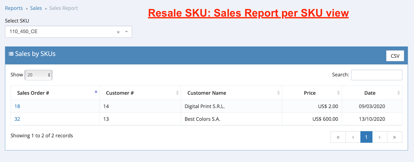The height and width of the screenshot is (162, 414).
Task: Go to the next page of records
Action: point(380,137)
